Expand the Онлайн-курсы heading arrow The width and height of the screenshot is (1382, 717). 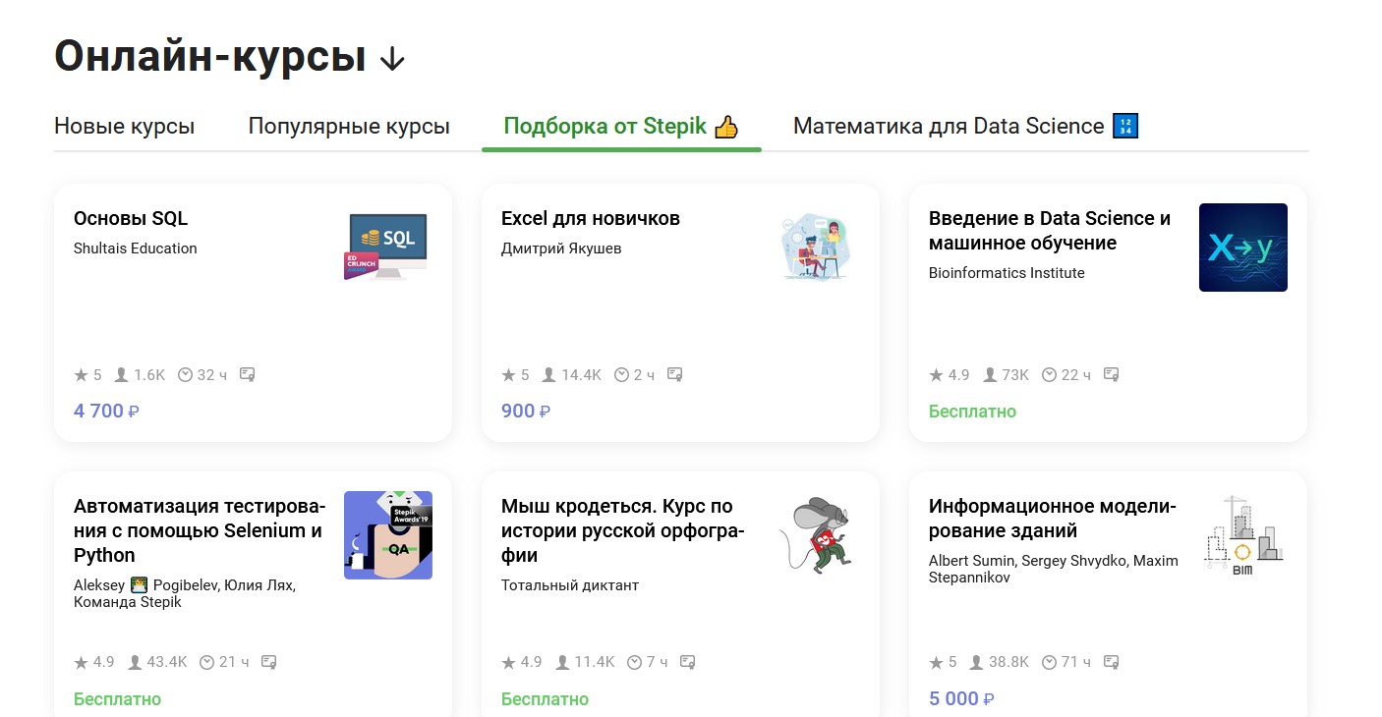click(x=392, y=60)
